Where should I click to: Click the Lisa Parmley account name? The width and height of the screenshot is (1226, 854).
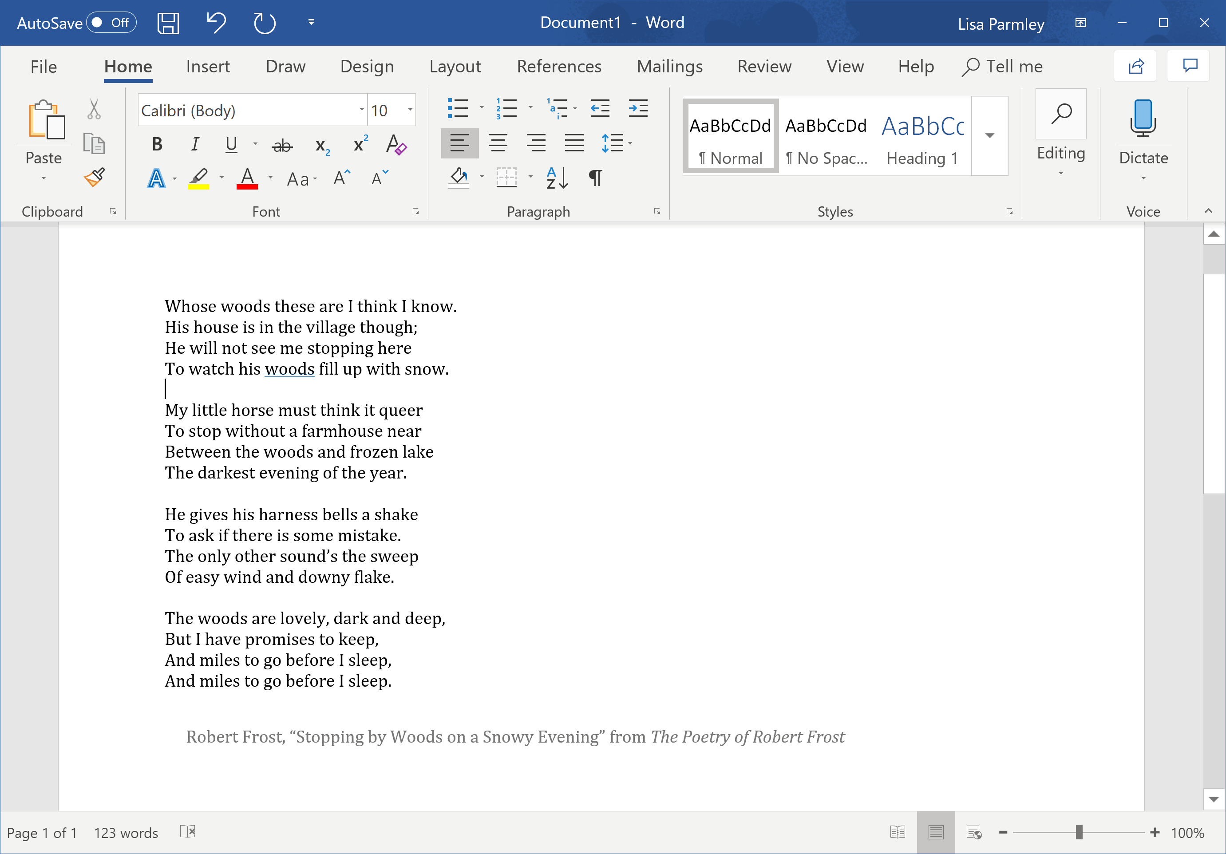click(1001, 24)
